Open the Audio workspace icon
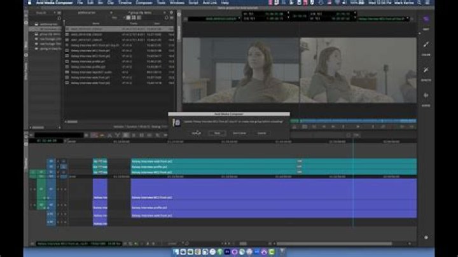The height and width of the screenshot is (257, 458). 426,96
